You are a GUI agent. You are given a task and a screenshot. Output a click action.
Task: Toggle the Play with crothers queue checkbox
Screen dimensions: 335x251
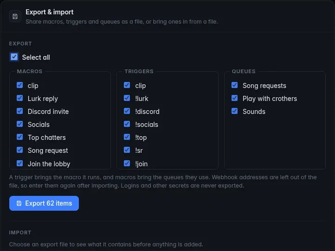click(235, 98)
